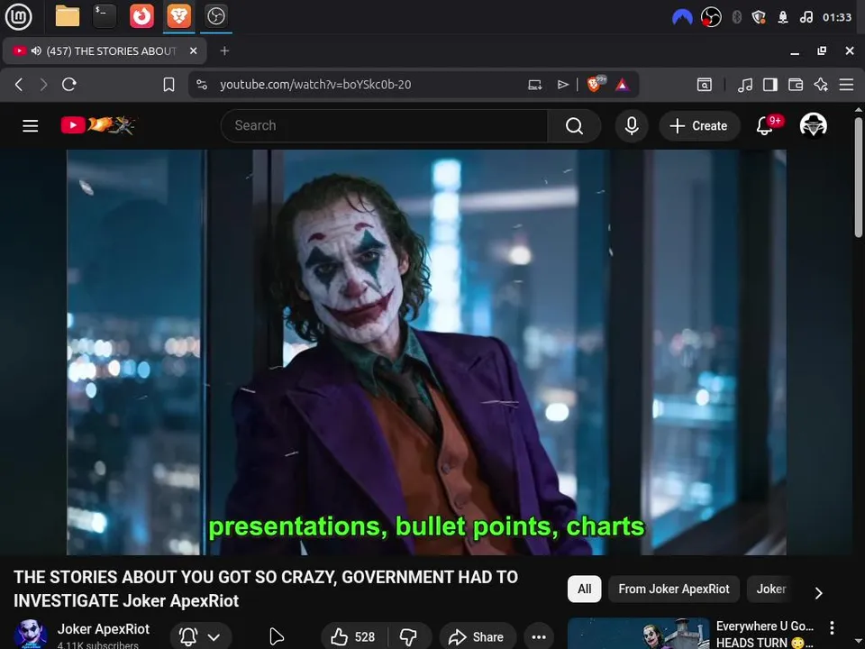Open more actions three-dot menu
The image size is (865, 649).
pyautogui.click(x=539, y=637)
